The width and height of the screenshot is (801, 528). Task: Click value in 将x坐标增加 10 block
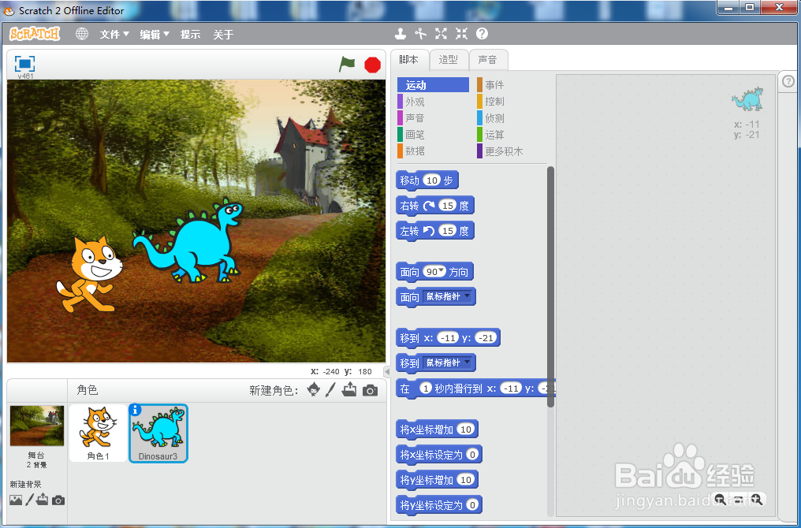(x=466, y=429)
